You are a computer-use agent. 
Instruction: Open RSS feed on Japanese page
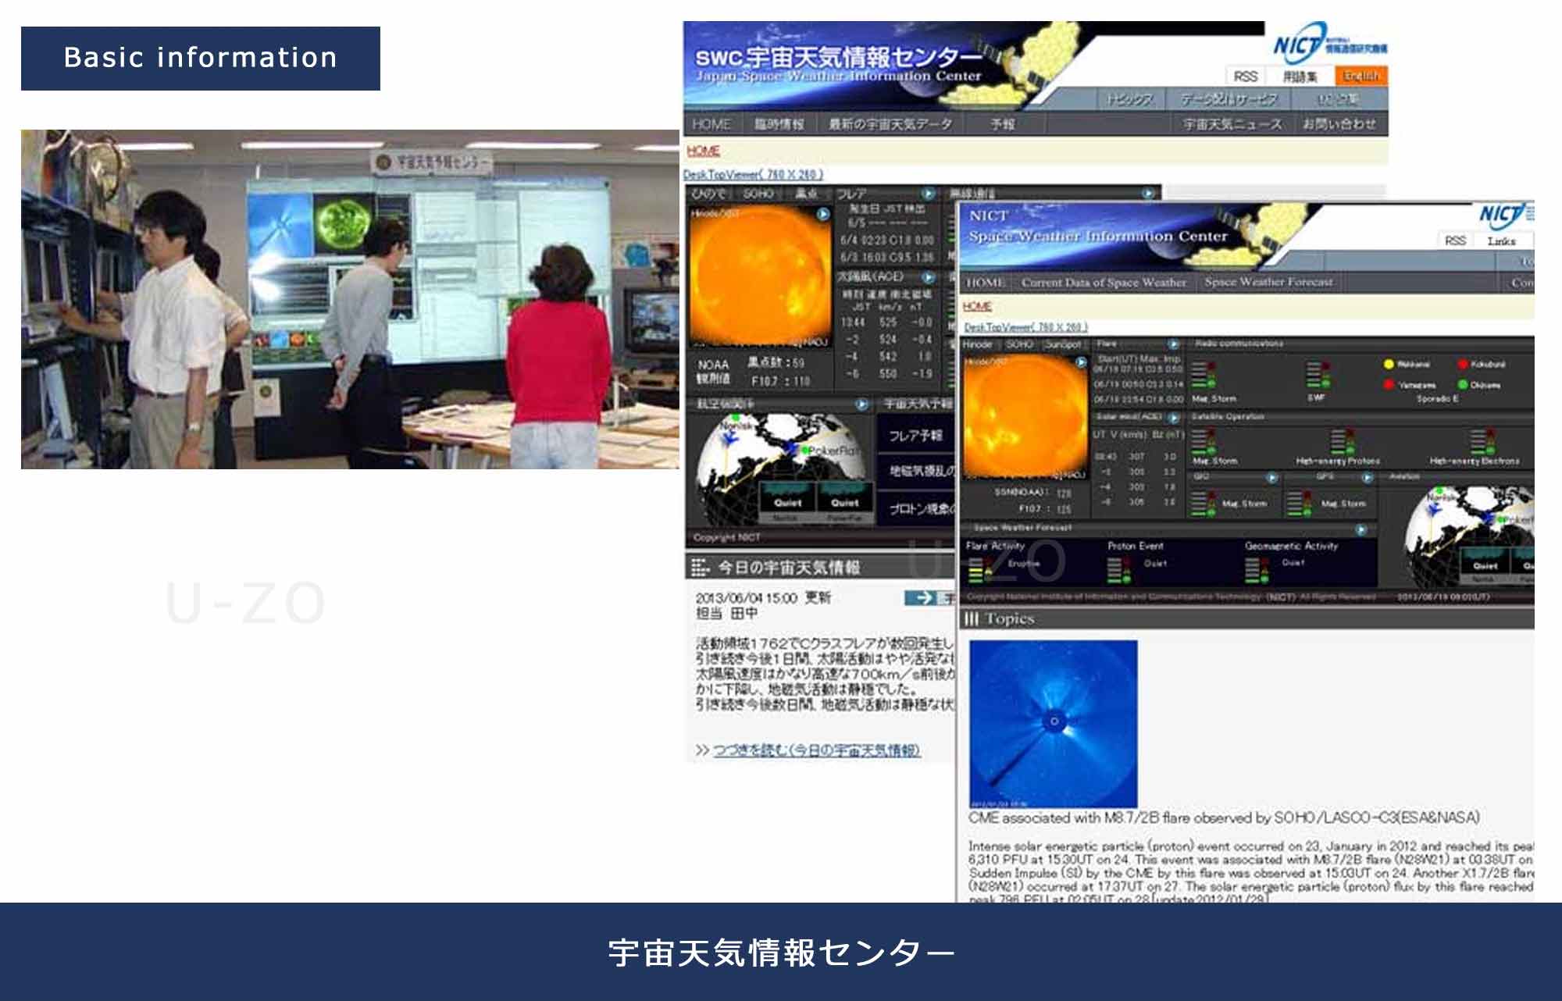(x=1246, y=76)
